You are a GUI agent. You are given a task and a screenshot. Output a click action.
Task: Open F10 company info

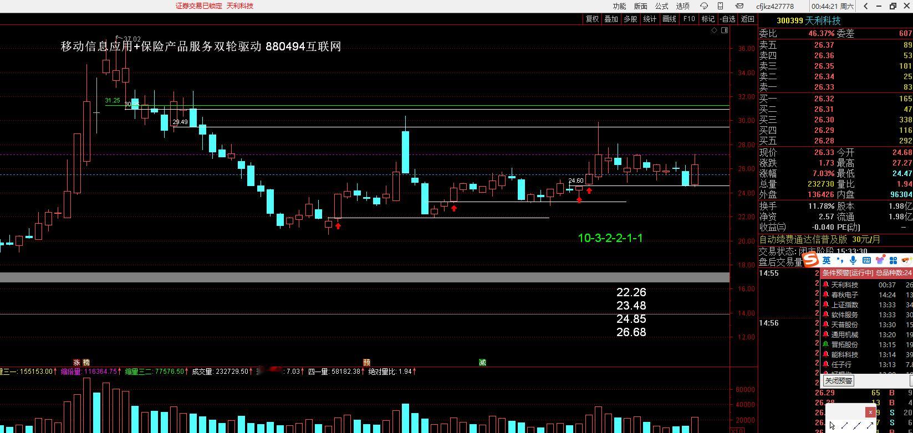[x=689, y=19]
